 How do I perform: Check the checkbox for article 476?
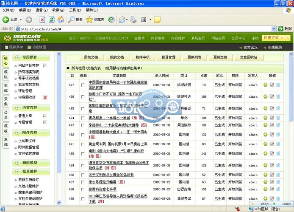pos(83,97)
